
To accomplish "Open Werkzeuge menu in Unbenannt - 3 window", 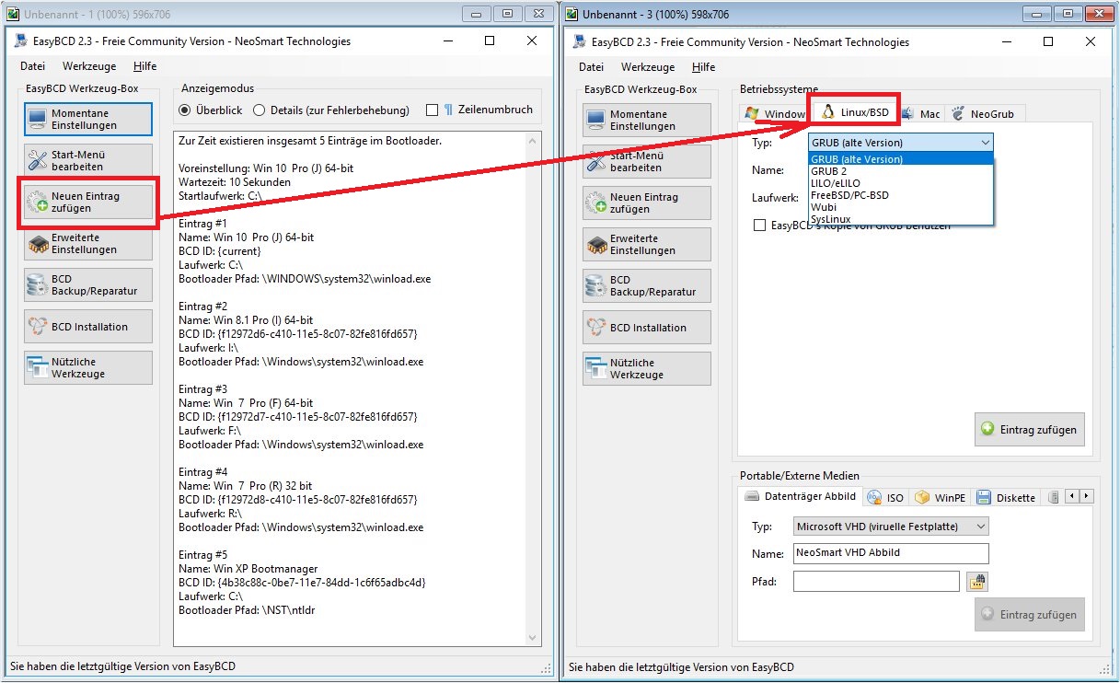I will 648,67.
